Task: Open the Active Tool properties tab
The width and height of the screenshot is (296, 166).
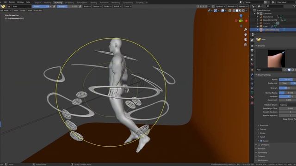Action: pos(252,40)
